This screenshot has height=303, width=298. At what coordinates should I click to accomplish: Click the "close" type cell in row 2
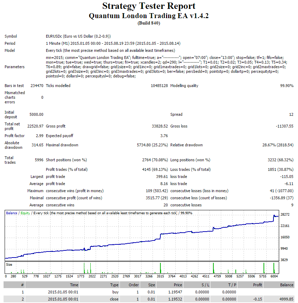point(114,299)
